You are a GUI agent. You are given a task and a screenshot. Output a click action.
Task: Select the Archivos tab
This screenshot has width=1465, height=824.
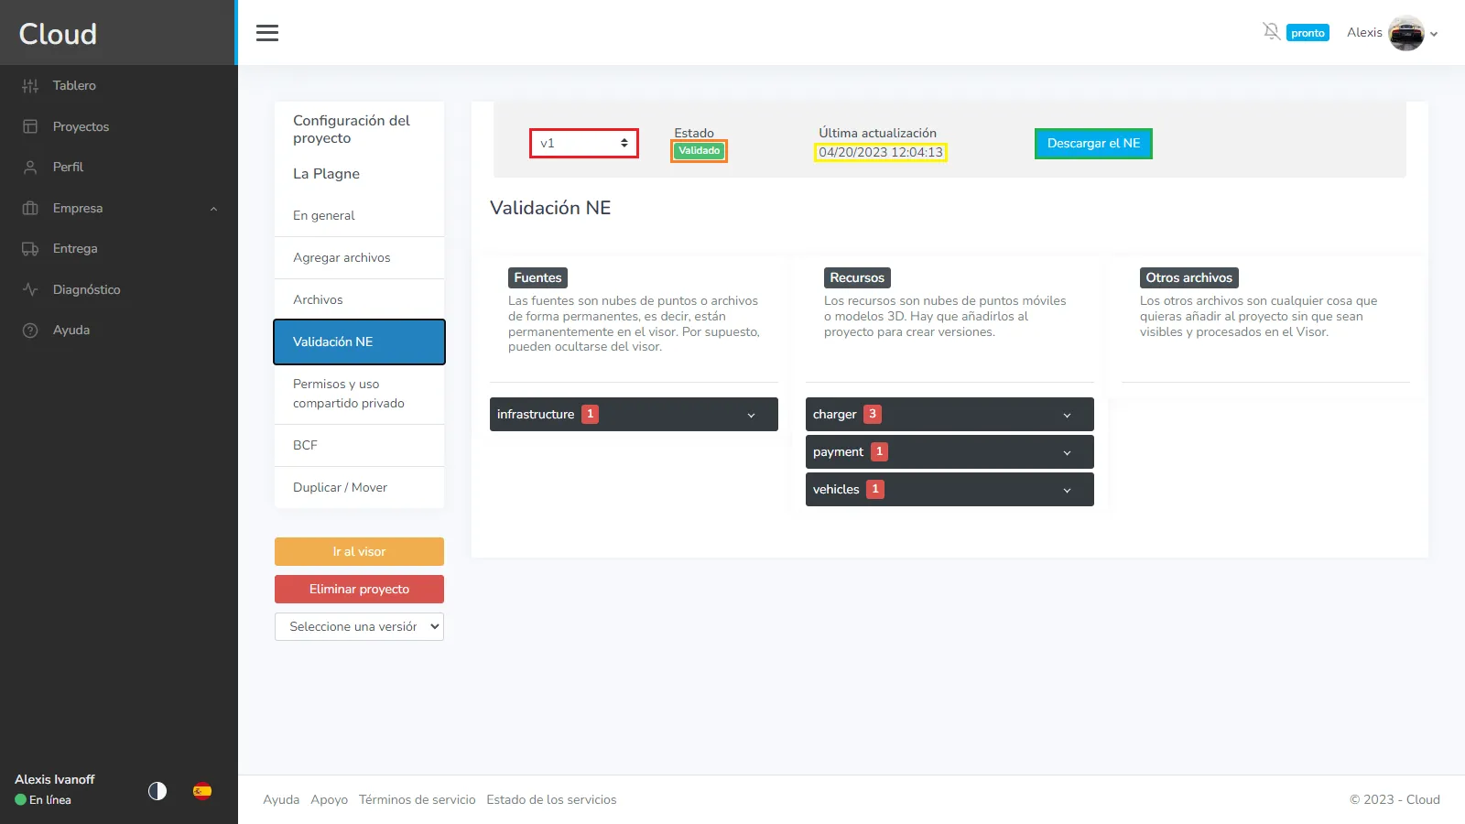click(359, 299)
